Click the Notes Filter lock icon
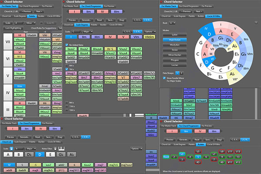This screenshot has height=174, width=261. [55, 148]
